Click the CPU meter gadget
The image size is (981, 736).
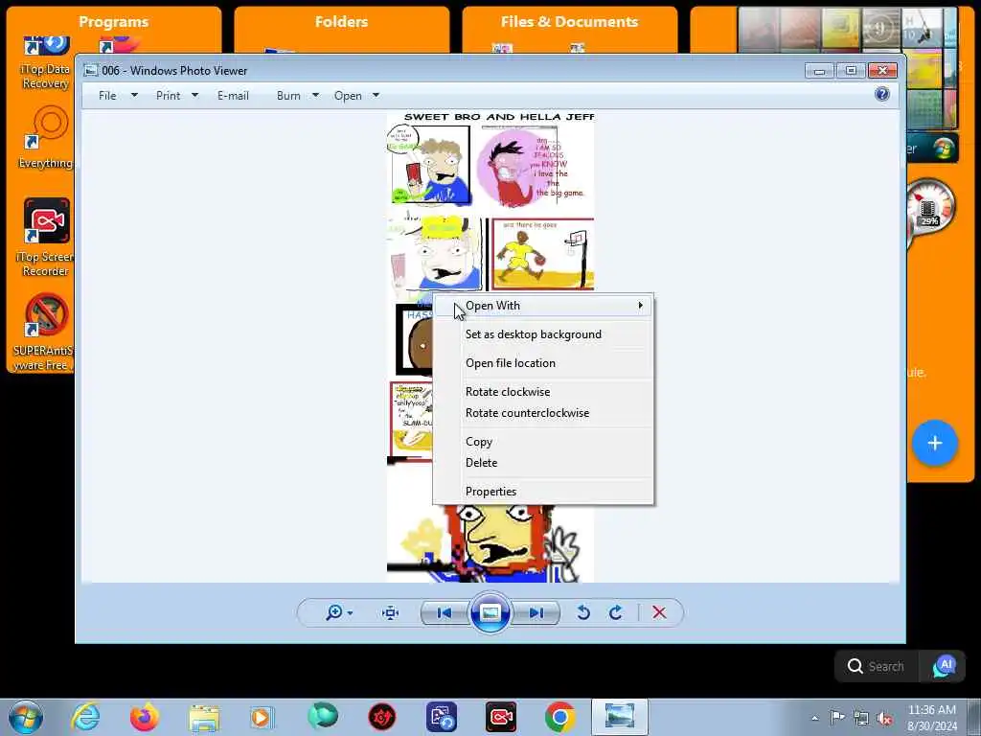click(x=930, y=208)
